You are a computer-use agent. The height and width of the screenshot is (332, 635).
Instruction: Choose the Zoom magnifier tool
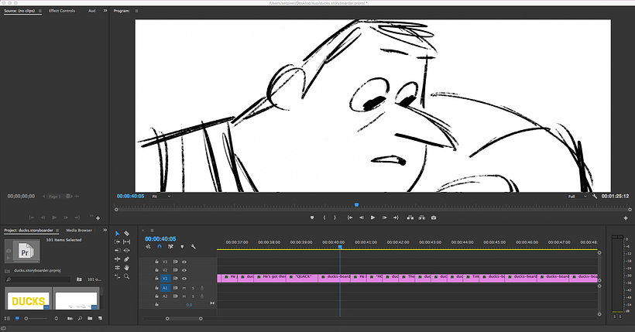pyautogui.click(x=126, y=276)
